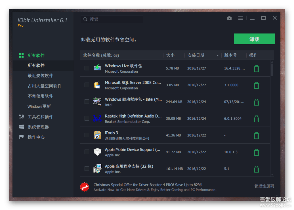Click trash icon for Windows 驱动程序包 Intel

(x=256, y=102)
